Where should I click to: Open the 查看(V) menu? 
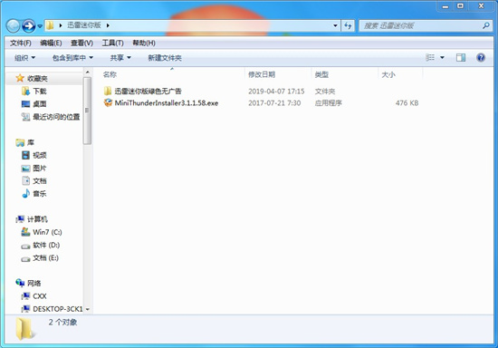pyautogui.click(x=81, y=43)
